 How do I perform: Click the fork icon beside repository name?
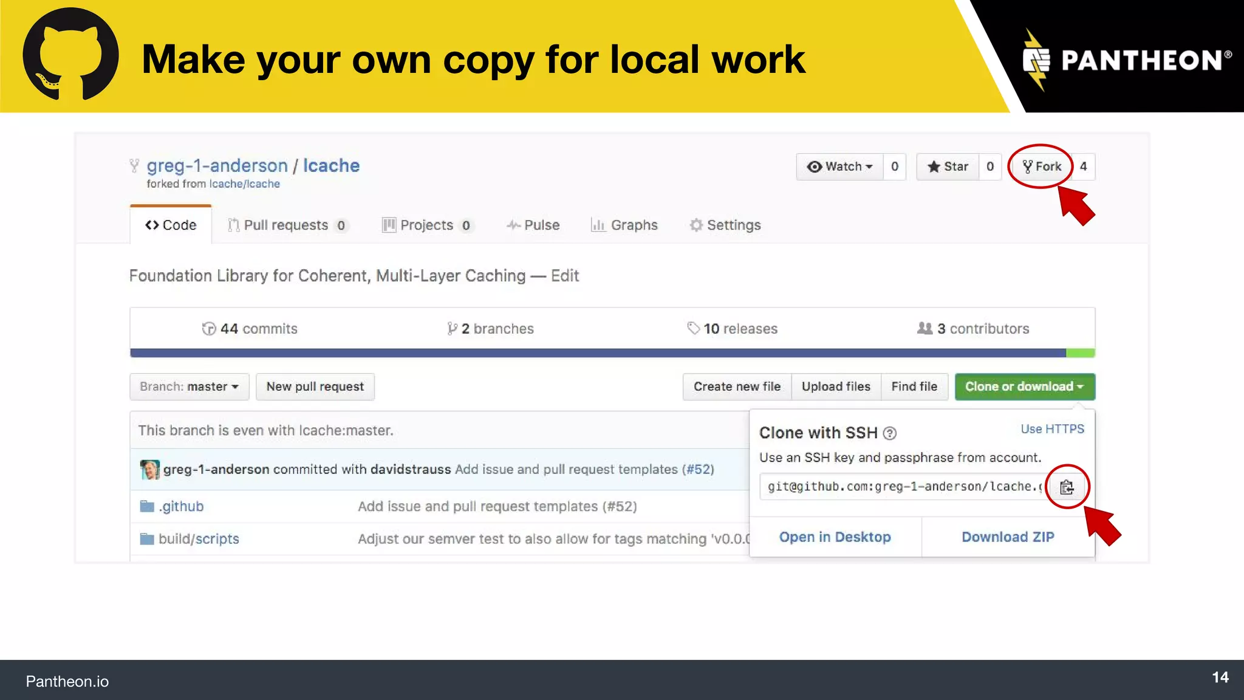pos(134,165)
